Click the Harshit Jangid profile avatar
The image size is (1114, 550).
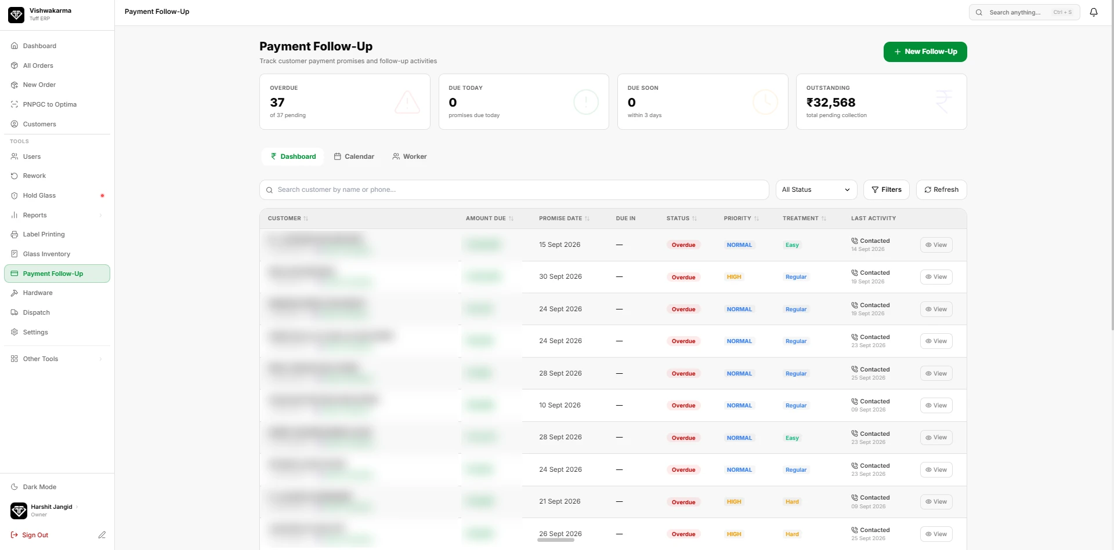pyautogui.click(x=19, y=511)
